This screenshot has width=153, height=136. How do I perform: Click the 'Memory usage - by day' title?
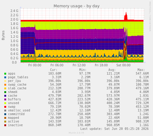[x=76, y=6]
